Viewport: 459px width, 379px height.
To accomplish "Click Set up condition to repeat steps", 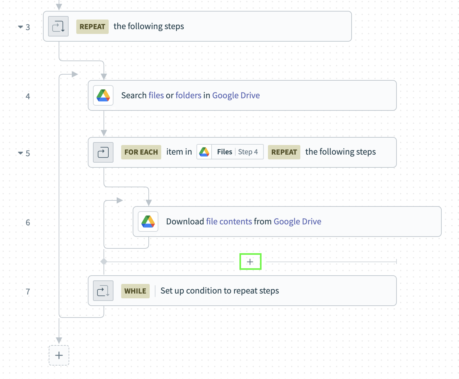I will [220, 291].
